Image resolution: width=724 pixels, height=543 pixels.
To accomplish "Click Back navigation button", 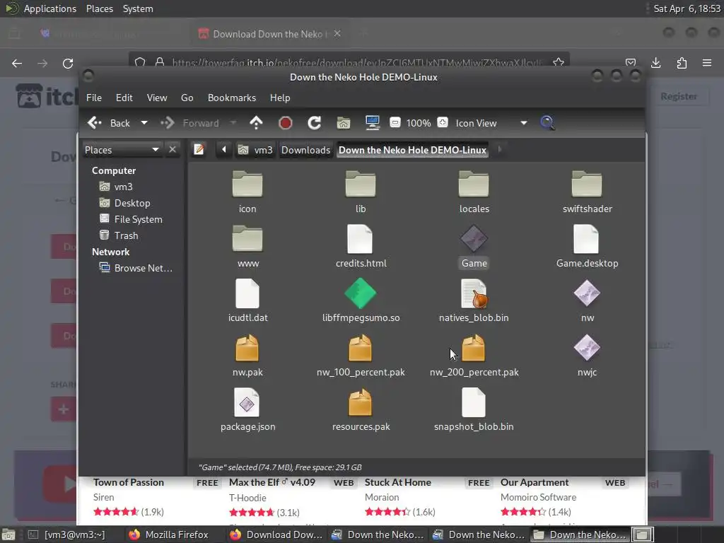I will (x=109, y=123).
